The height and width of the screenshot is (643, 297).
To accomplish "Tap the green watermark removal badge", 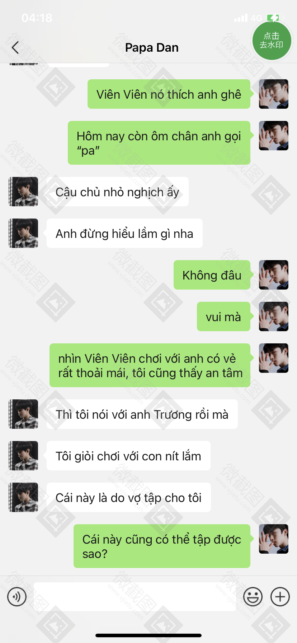I will 272,40.
